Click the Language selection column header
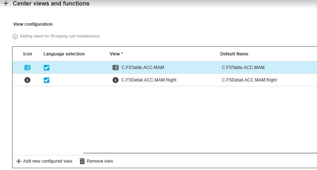 tap(64, 54)
